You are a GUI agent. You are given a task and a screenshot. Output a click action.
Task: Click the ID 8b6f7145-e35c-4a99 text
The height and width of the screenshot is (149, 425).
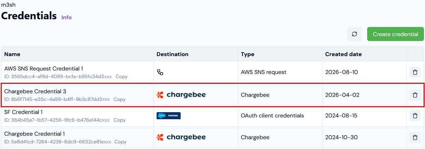(57, 99)
